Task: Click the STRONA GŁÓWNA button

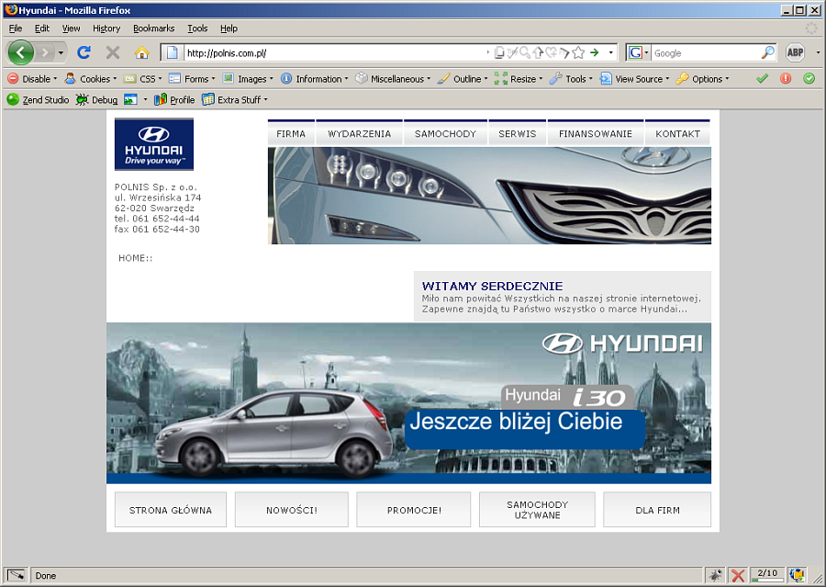Action: (171, 510)
